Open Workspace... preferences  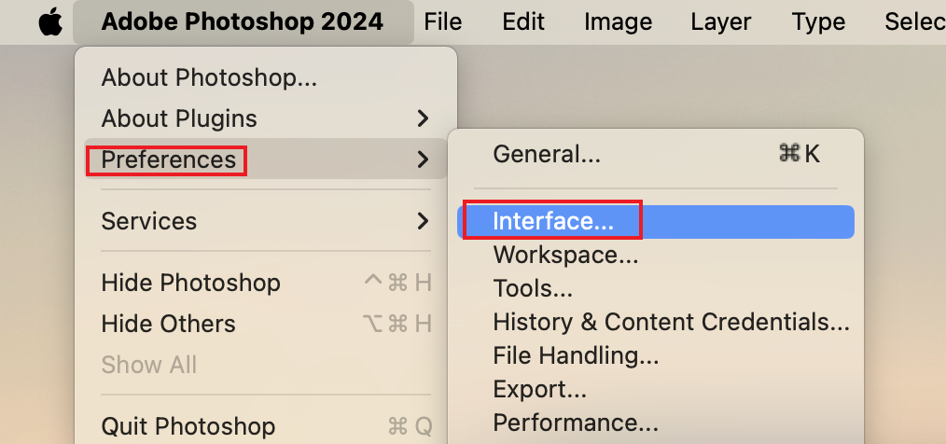pos(656,256)
